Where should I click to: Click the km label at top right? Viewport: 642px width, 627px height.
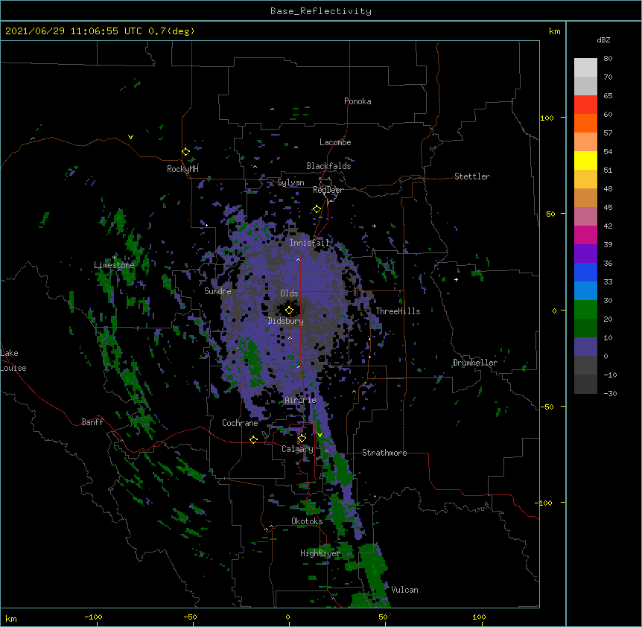tap(554, 31)
